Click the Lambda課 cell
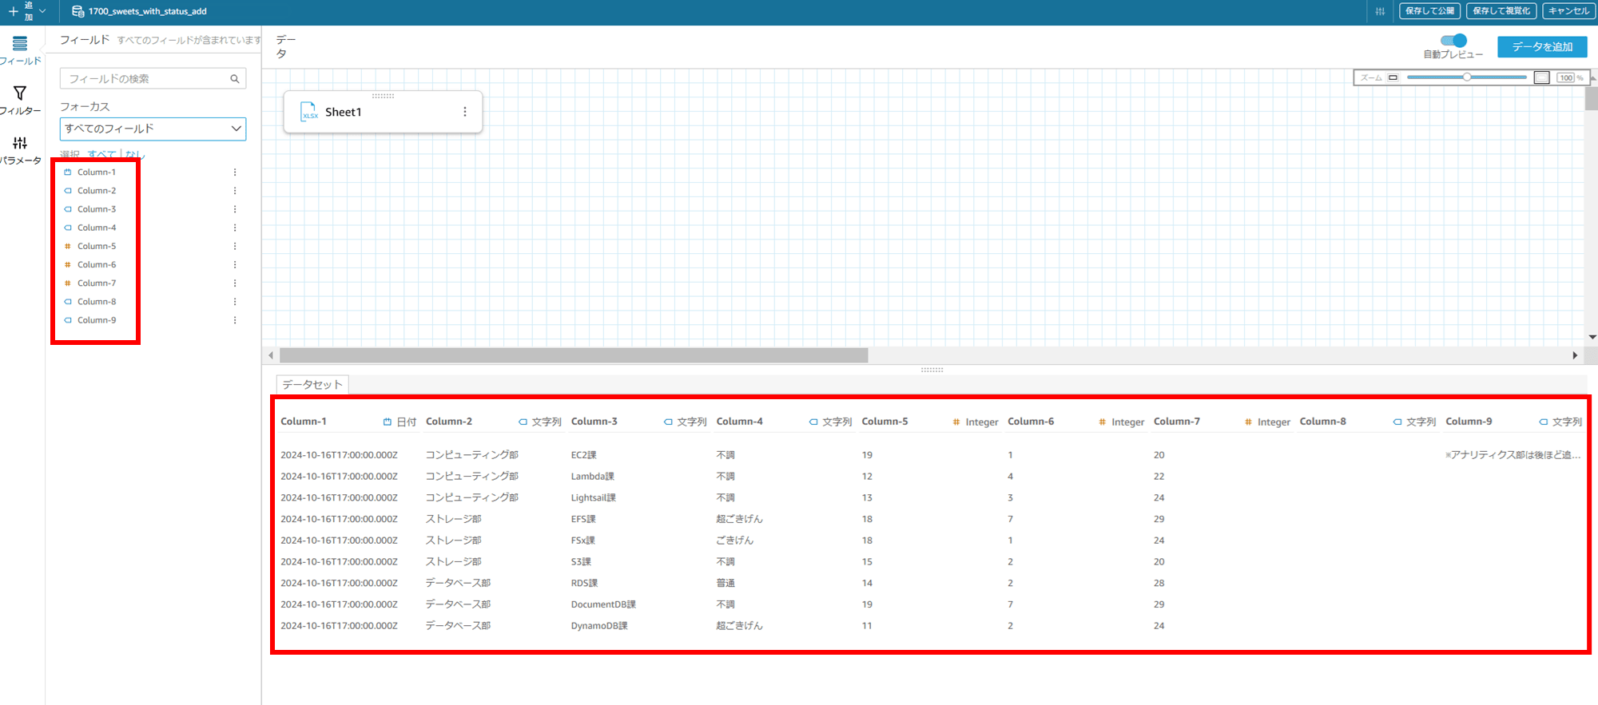 coord(592,477)
